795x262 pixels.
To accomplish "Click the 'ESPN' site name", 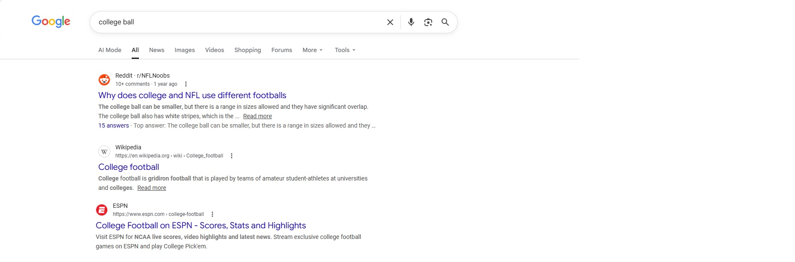I will 120,206.
